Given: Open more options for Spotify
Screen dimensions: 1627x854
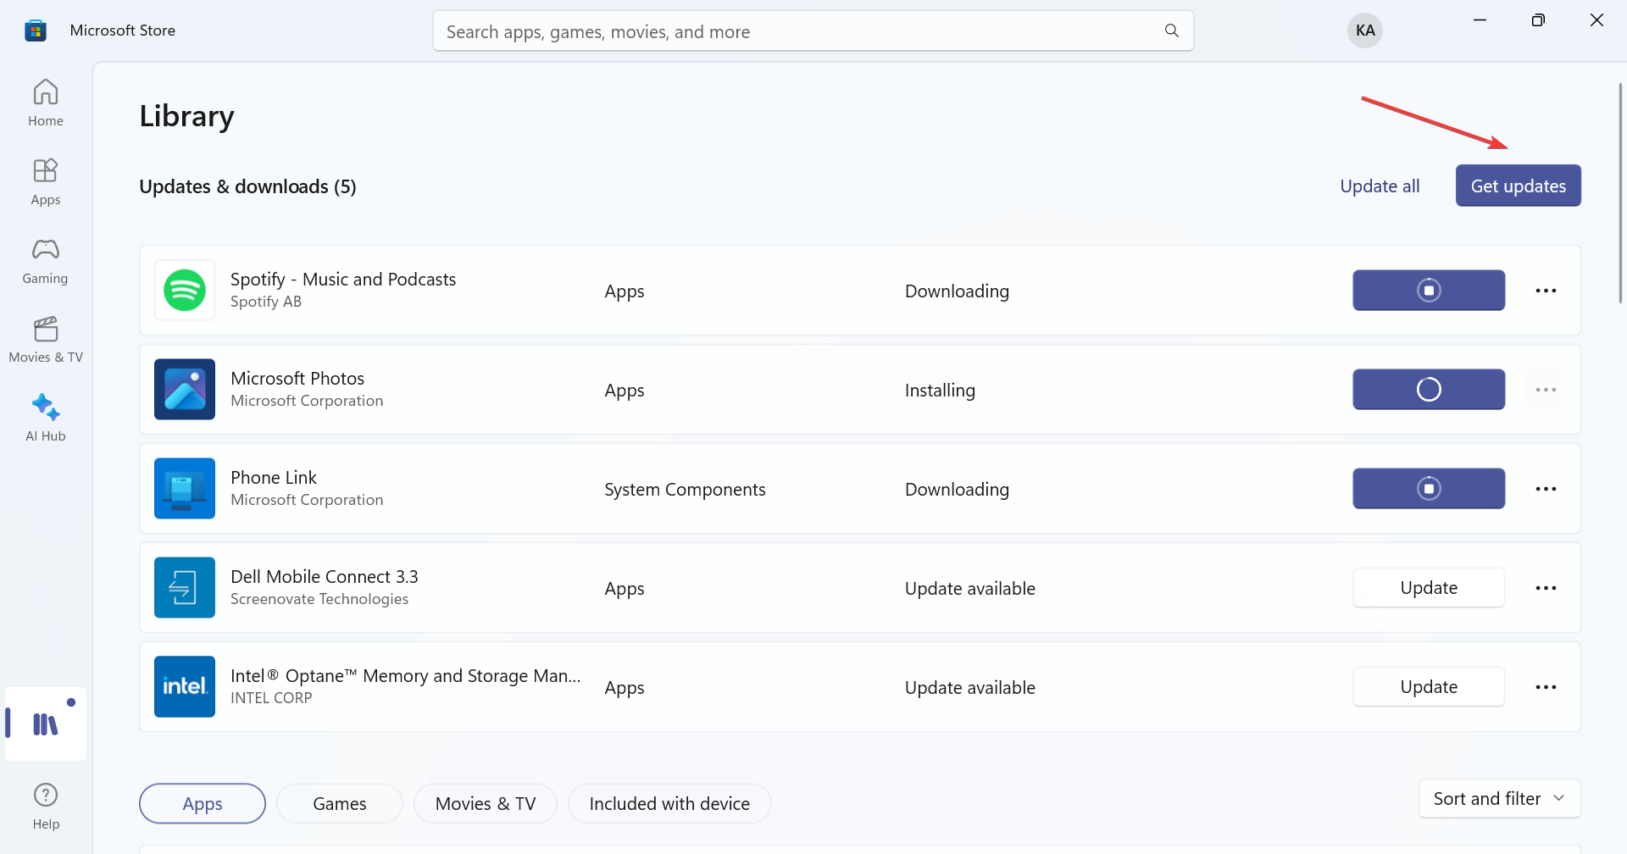Looking at the screenshot, I should 1546,291.
